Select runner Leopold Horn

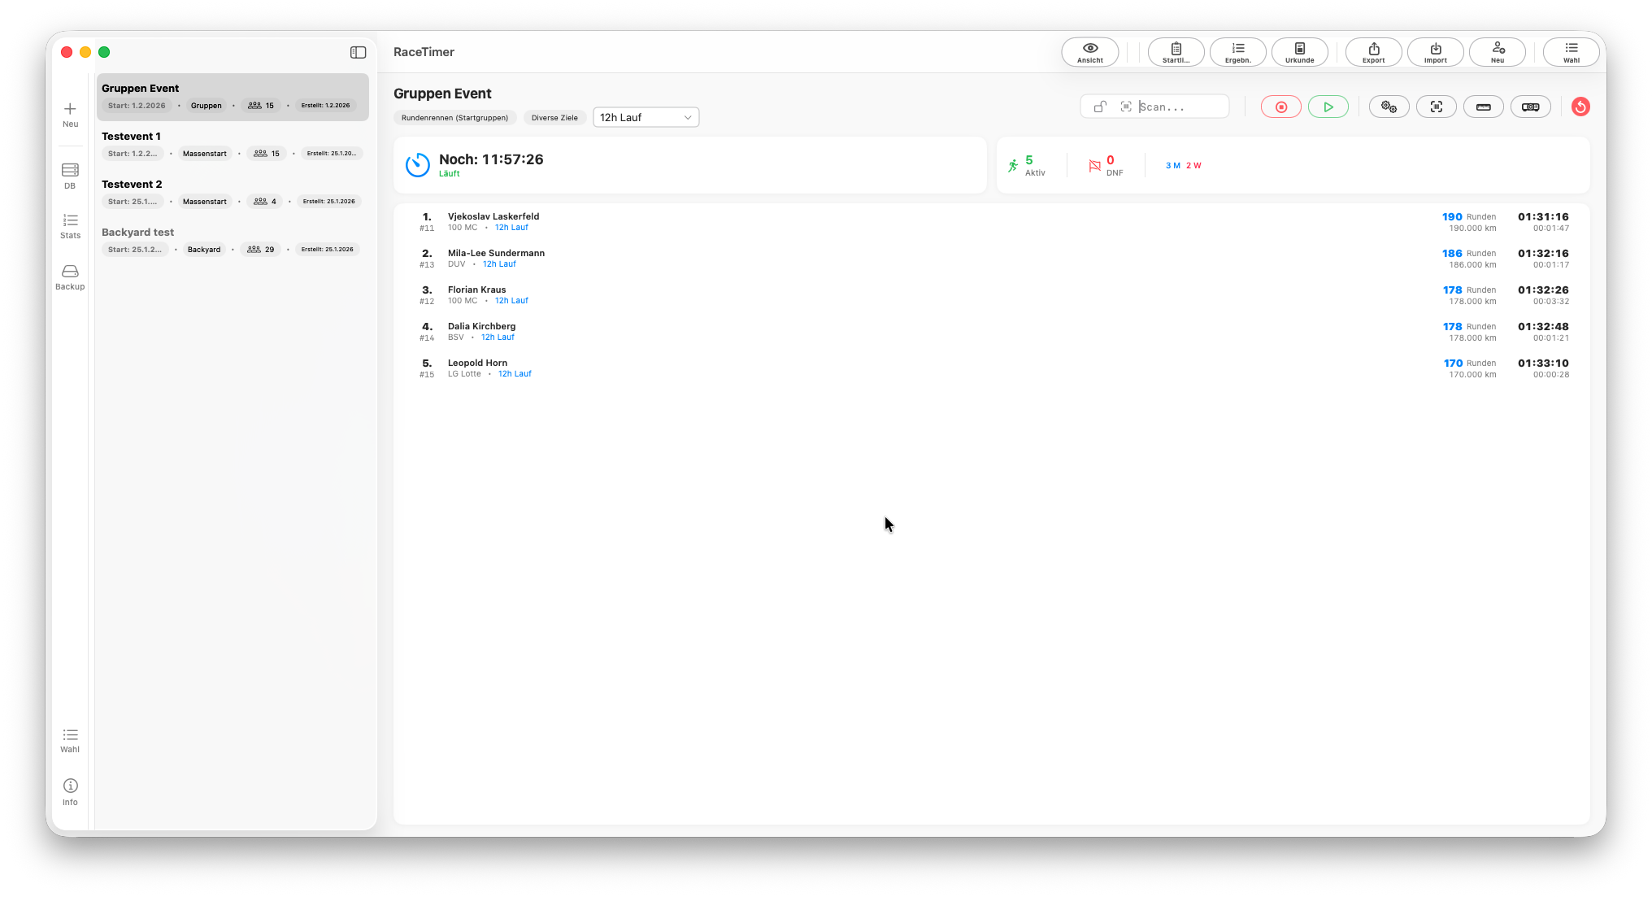pyautogui.click(x=992, y=368)
